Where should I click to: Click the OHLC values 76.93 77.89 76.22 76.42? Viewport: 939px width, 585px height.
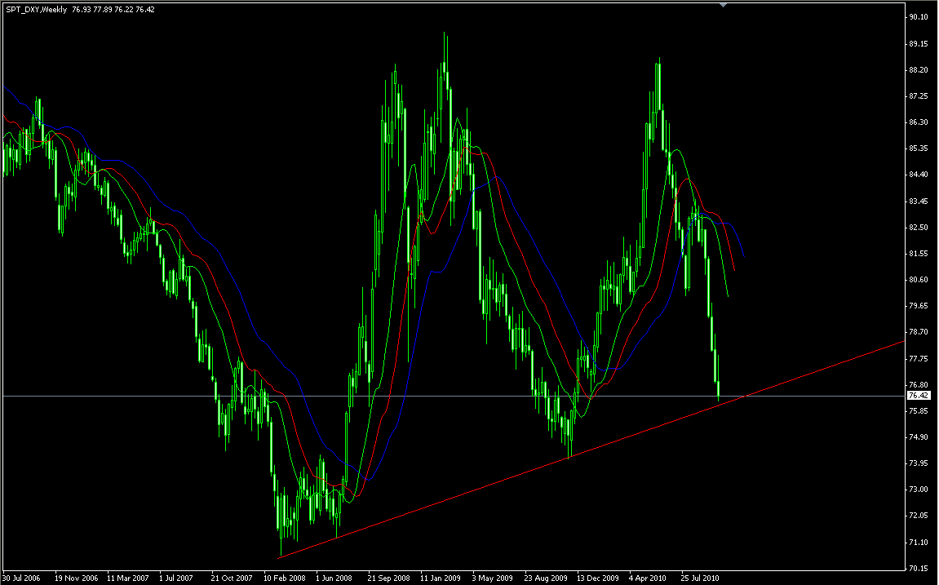pyautogui.click(x=113, y=10)
